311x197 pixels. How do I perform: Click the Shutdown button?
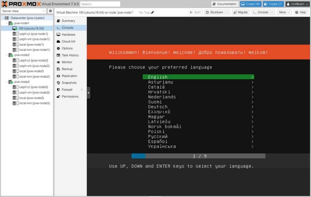(215, 12)
